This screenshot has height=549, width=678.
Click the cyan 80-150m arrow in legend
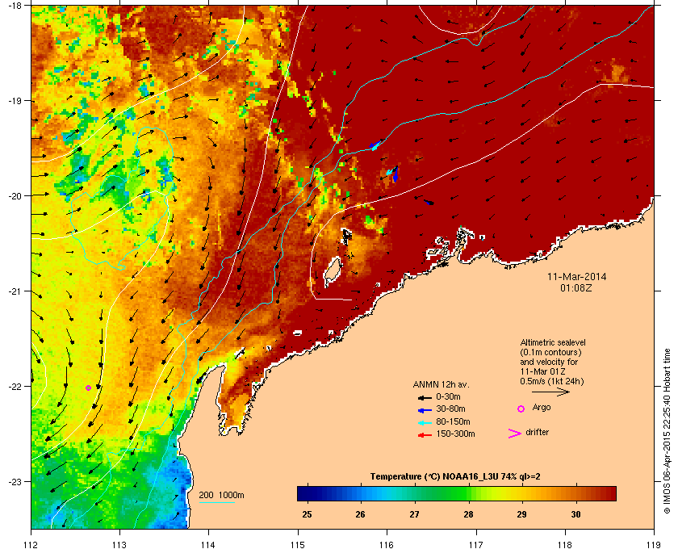click(x=425, y=423)
